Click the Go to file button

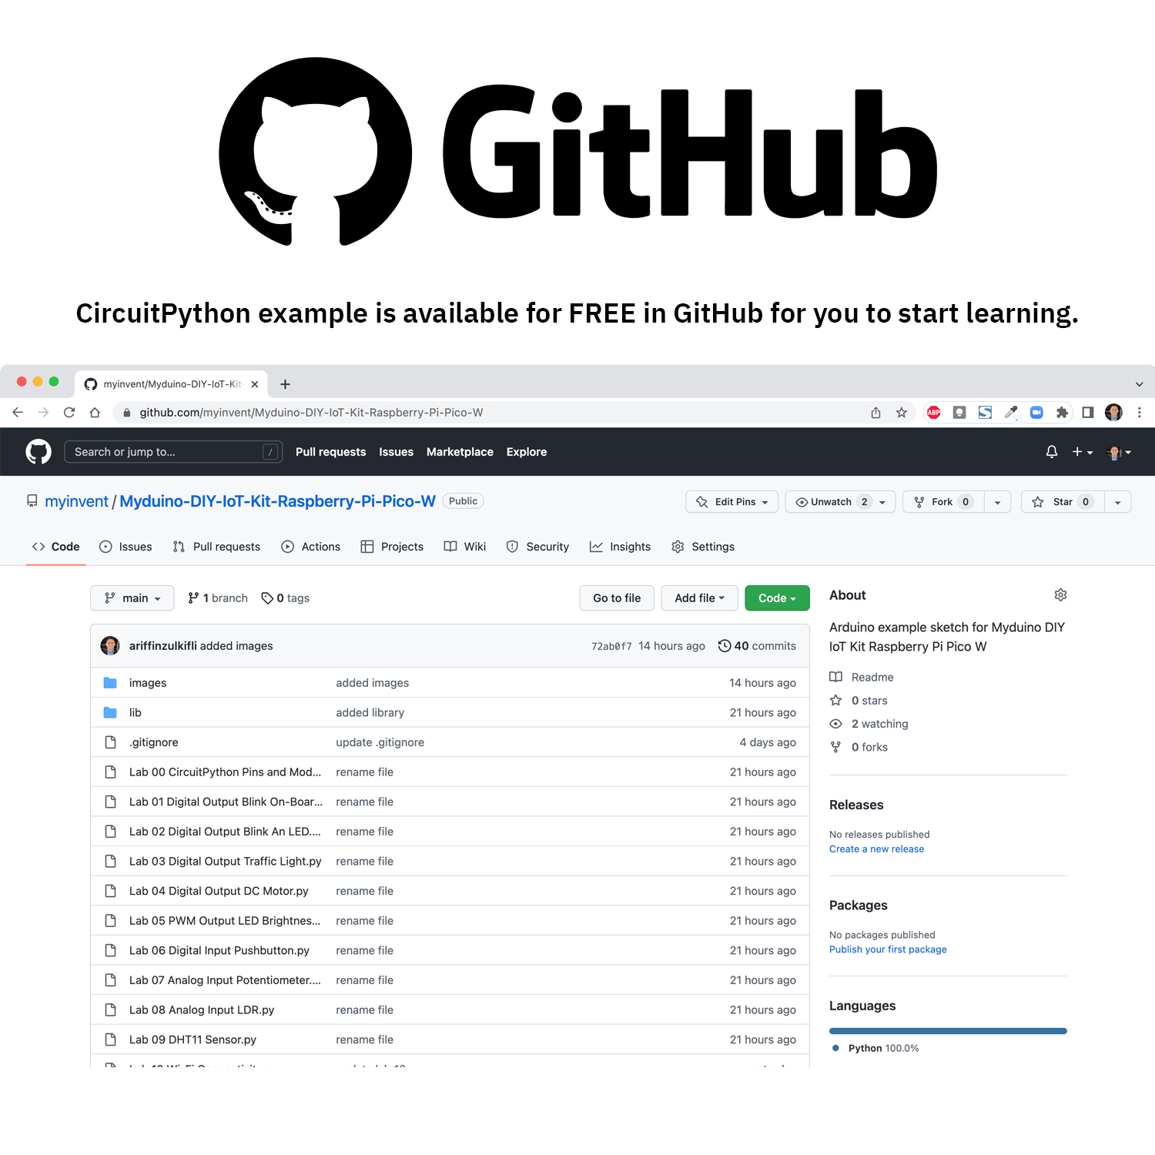(617, 598)
